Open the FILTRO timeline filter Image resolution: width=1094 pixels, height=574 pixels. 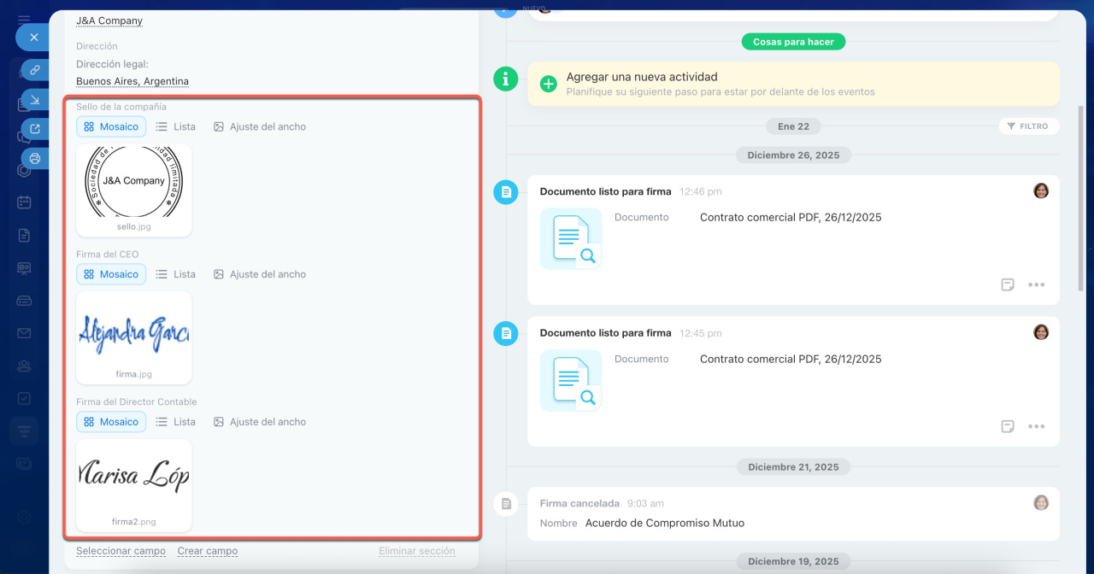pyautogui.click(x=1028, y=126)
